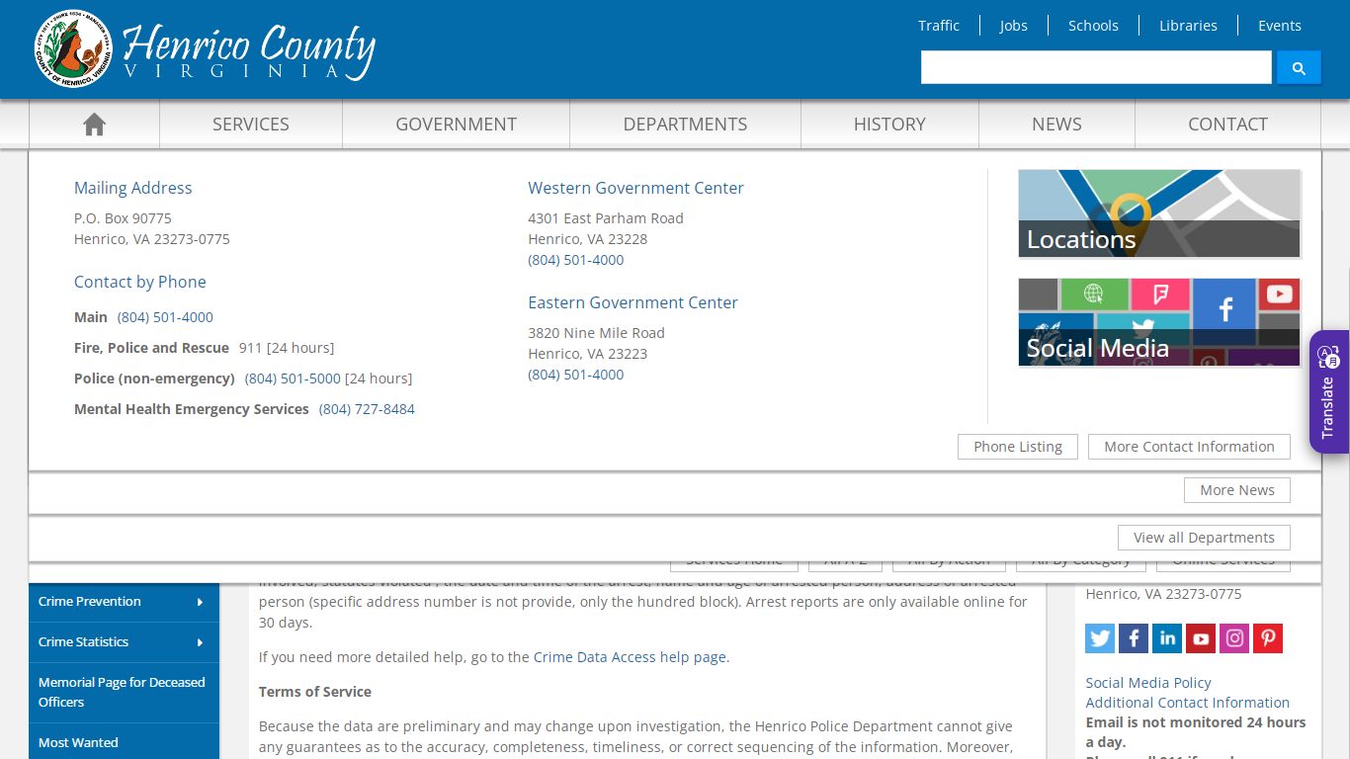Select the 'Terms of Service' heading text
Image resolution: width=1350 pixels, height=759 pixels.
click(315, 692)
